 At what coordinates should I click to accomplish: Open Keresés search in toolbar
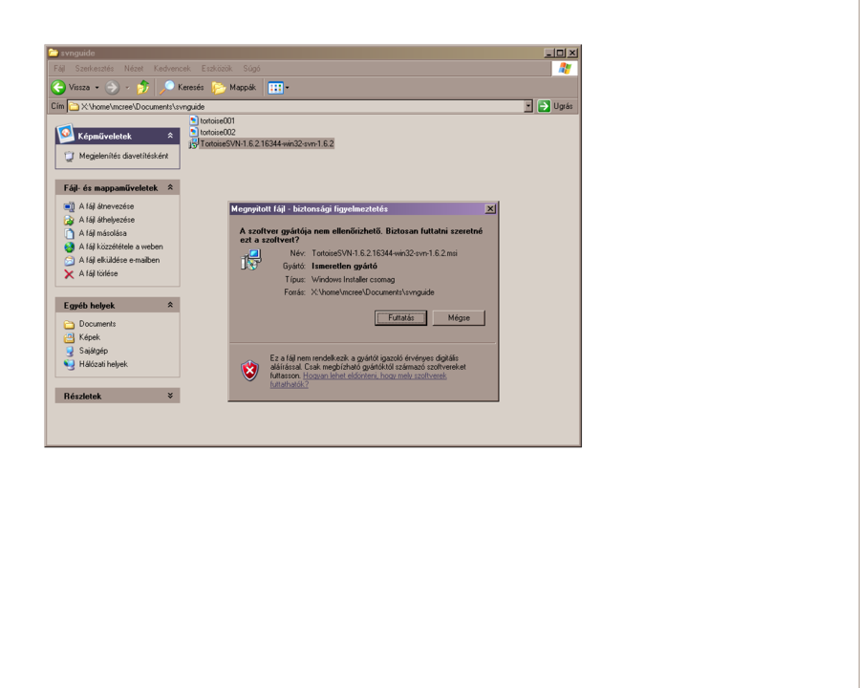[x=182, y=87]
